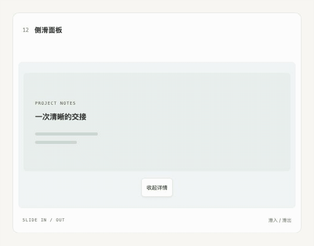314x246 pixels.
Task: Select the 一次清晰的交接 title
Action: [61, 117]
